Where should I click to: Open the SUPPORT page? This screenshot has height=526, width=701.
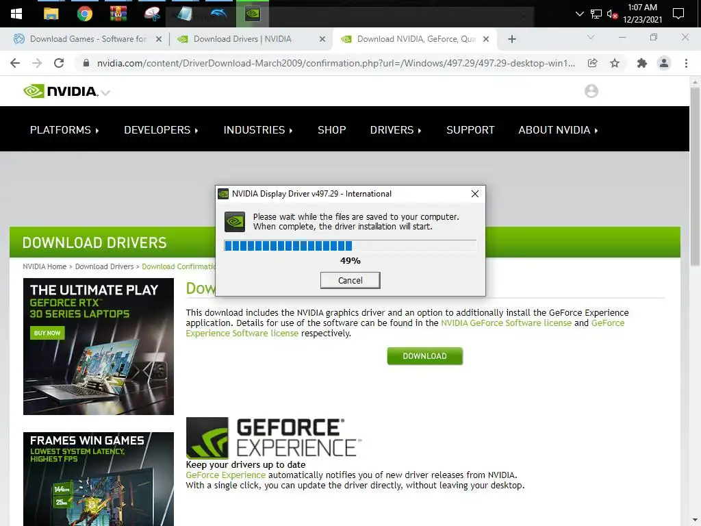470,130
